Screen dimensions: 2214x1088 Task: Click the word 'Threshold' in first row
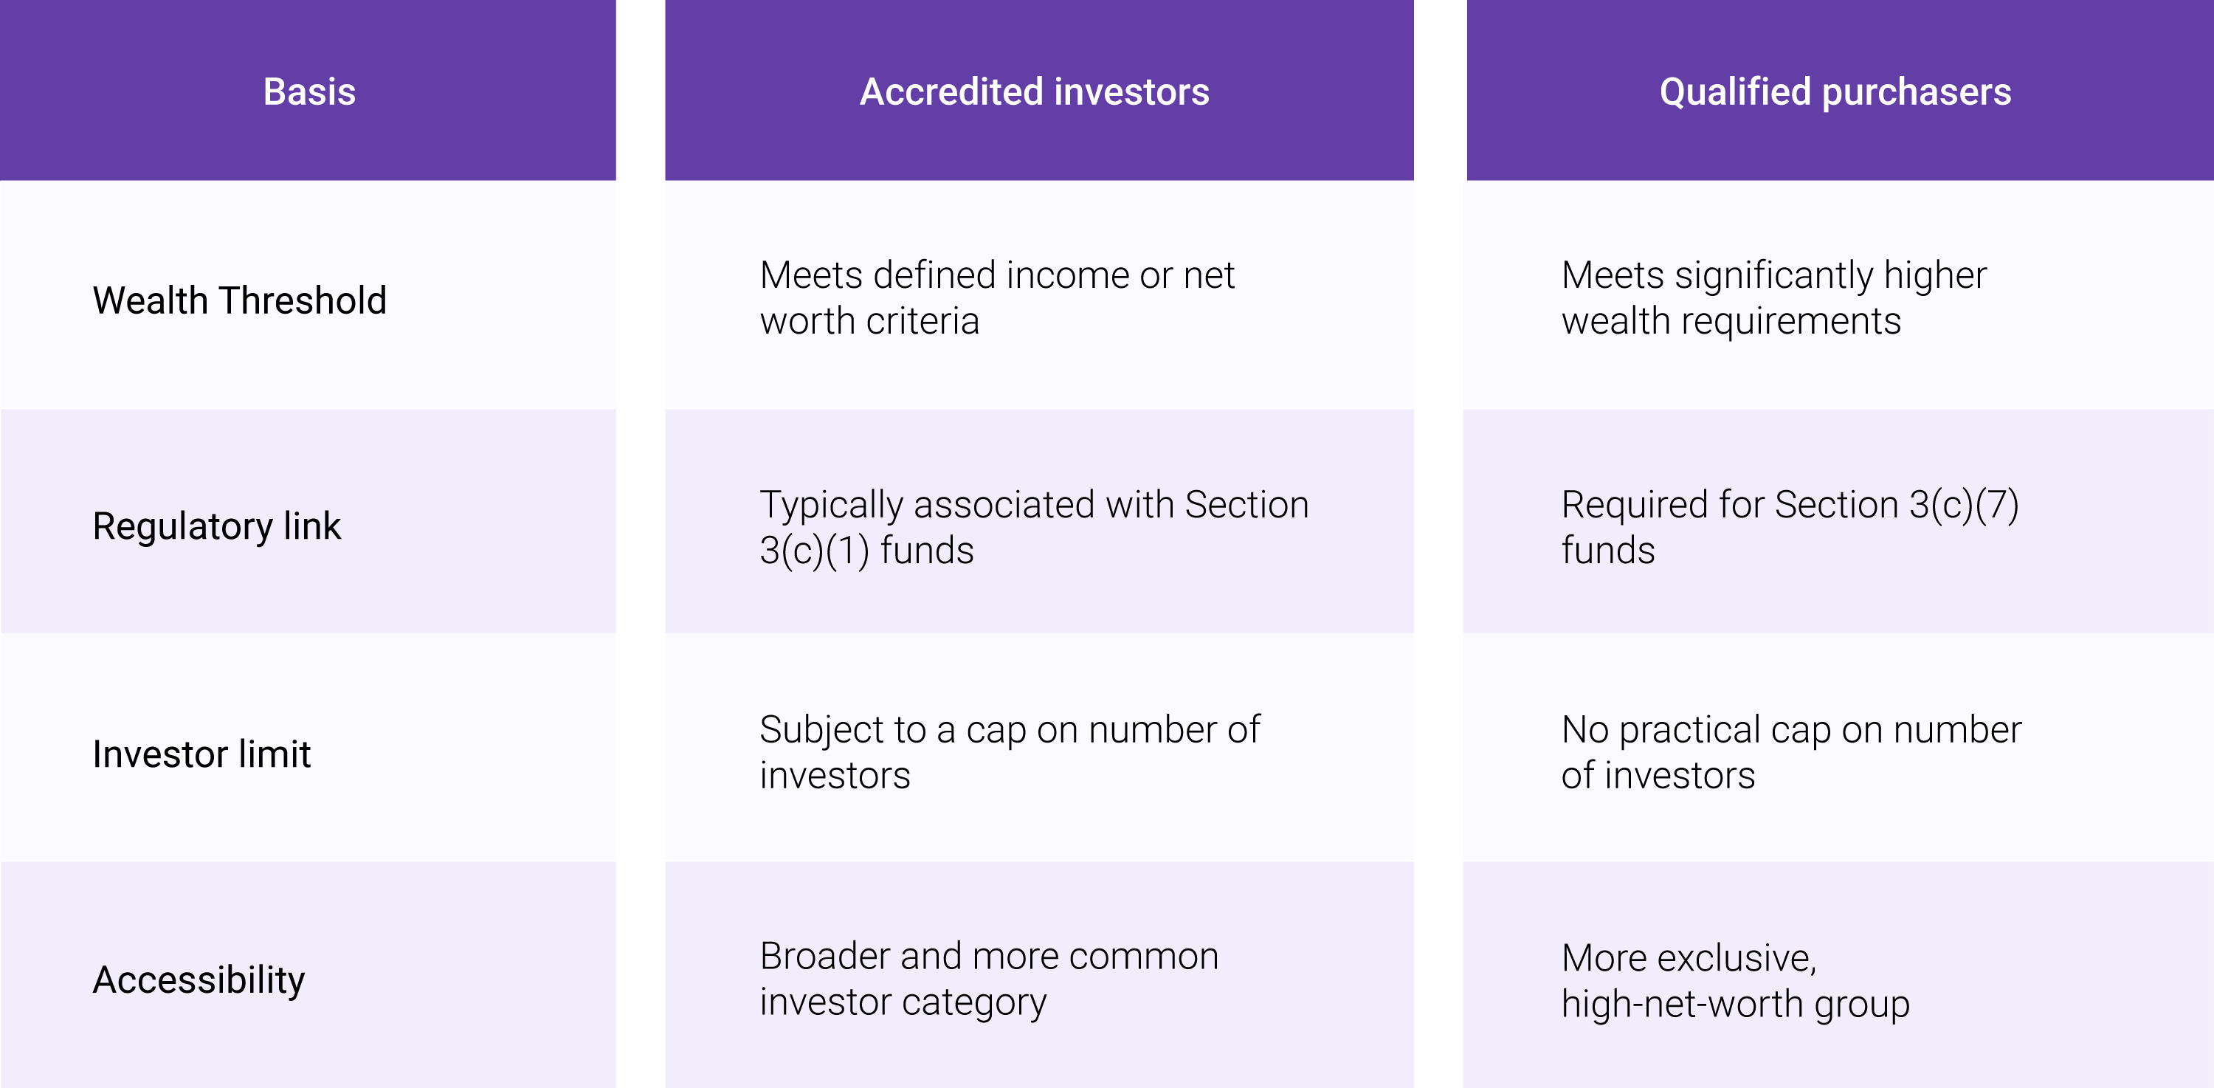(x=303, y=300)
